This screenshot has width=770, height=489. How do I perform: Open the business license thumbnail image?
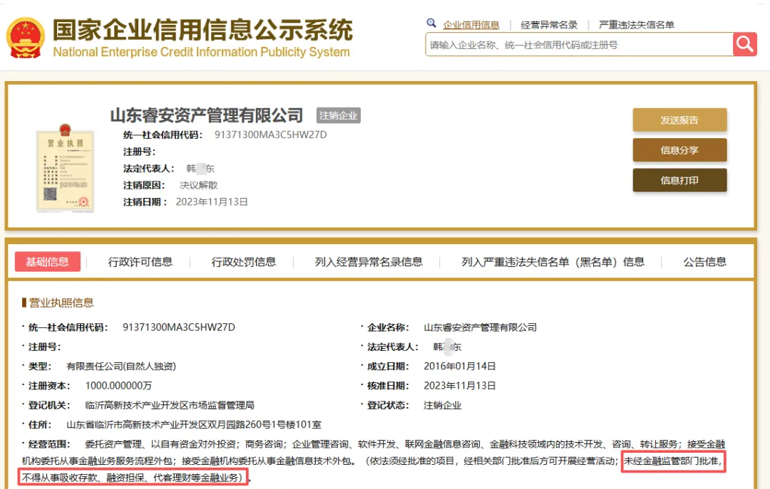[x=66, y=168]
